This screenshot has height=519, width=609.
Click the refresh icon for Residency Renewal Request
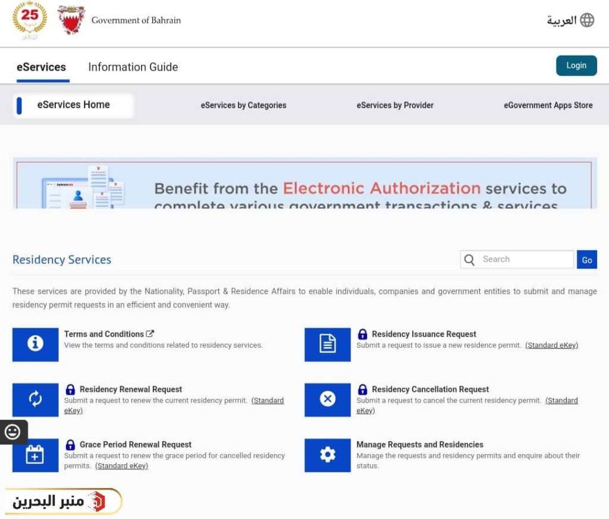pos(35,400)
